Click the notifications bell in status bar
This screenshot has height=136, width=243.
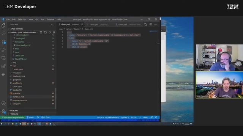tap(156, 117)
